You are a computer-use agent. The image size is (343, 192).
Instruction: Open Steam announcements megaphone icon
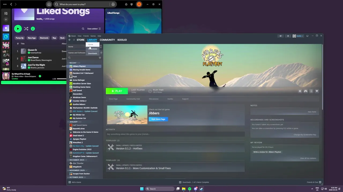click(281, 36)
